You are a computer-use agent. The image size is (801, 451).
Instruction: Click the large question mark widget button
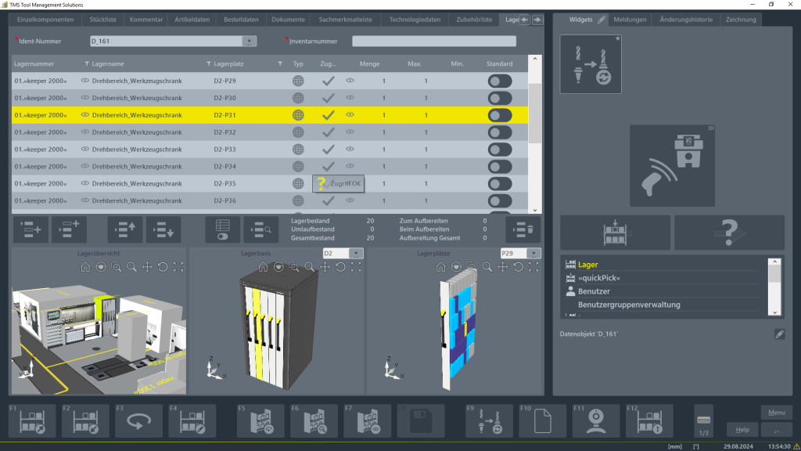tap(729, 233)
